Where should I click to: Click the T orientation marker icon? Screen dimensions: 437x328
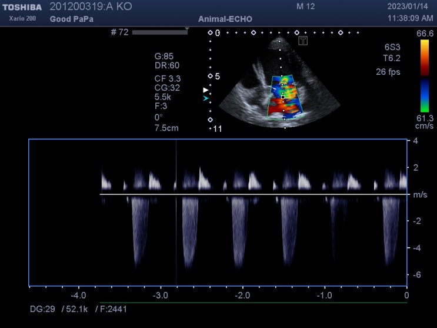[x=303, y=41]
